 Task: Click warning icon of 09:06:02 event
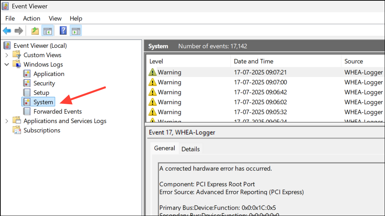pyautogui.click(x=152, y=102)
